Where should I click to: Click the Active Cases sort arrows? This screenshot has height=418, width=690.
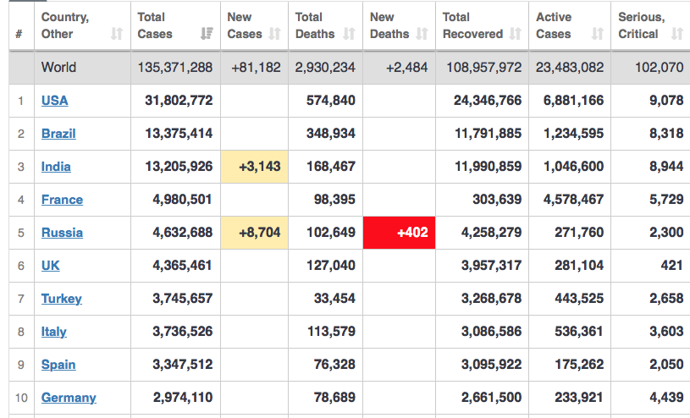(x=598, y=34)
